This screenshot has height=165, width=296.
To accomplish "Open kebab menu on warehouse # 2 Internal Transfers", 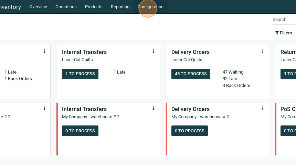I will pyautogui.click(x=154, y=108).
